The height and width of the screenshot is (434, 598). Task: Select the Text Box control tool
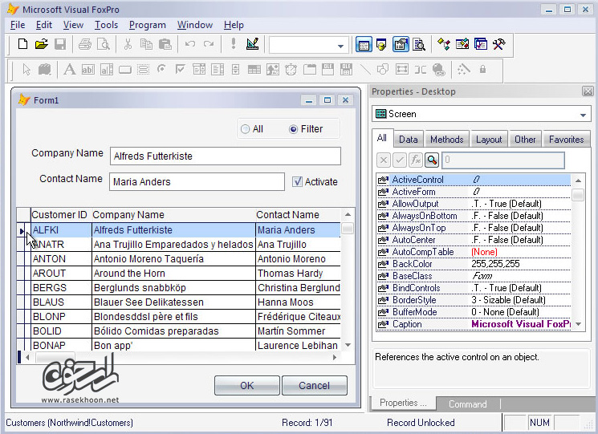coord(87,69)
